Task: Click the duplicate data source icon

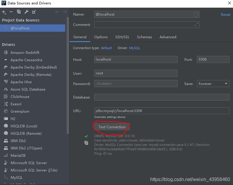Action: point(19,12)
